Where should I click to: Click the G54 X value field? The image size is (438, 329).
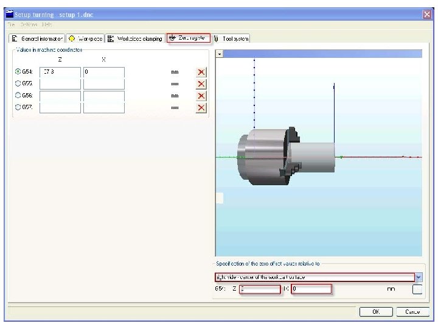[x=104, y=72]
